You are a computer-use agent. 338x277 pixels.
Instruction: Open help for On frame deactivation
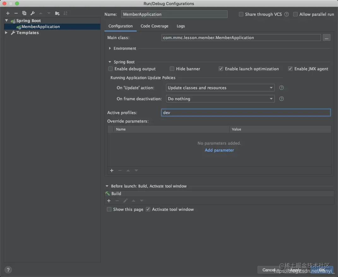[282, 99]
